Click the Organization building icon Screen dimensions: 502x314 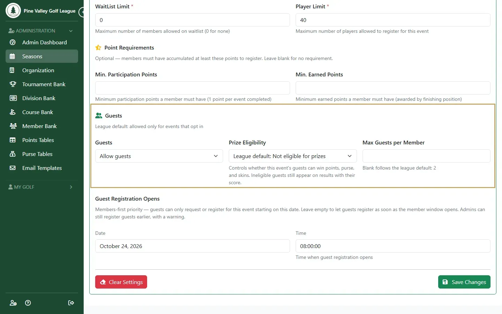click(13, 70)
